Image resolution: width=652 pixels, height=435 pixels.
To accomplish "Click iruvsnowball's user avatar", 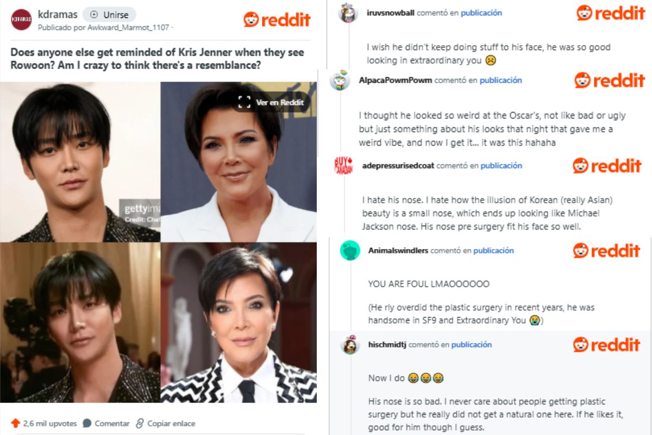I will 348,13.
